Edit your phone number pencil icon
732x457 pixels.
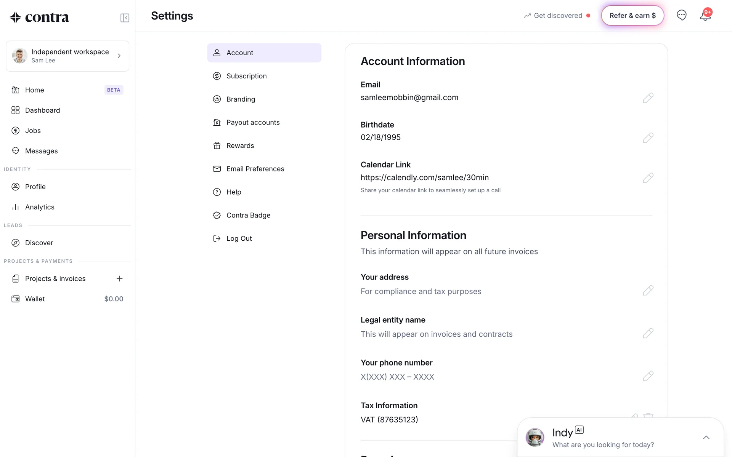coord(648,376)
